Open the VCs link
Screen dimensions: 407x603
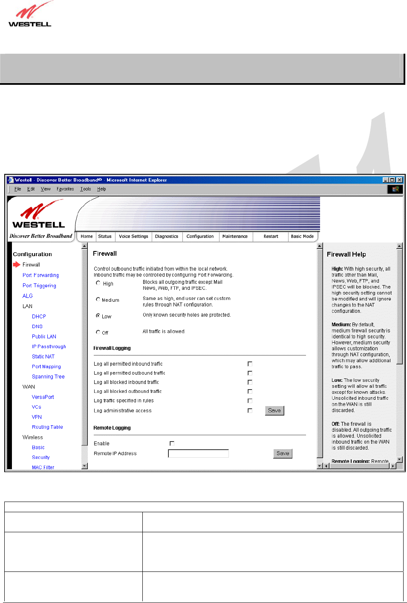[36, 407]
